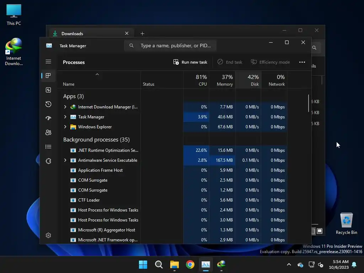Sort by the Network column header

point(274,80)
